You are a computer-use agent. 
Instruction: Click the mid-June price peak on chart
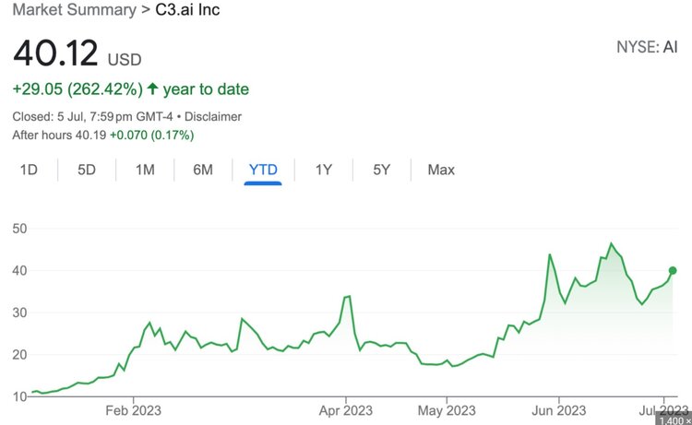click(611, 243)
